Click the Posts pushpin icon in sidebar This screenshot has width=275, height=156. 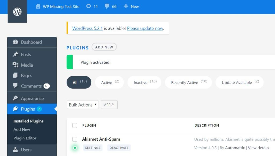click(x=15, y=54)
